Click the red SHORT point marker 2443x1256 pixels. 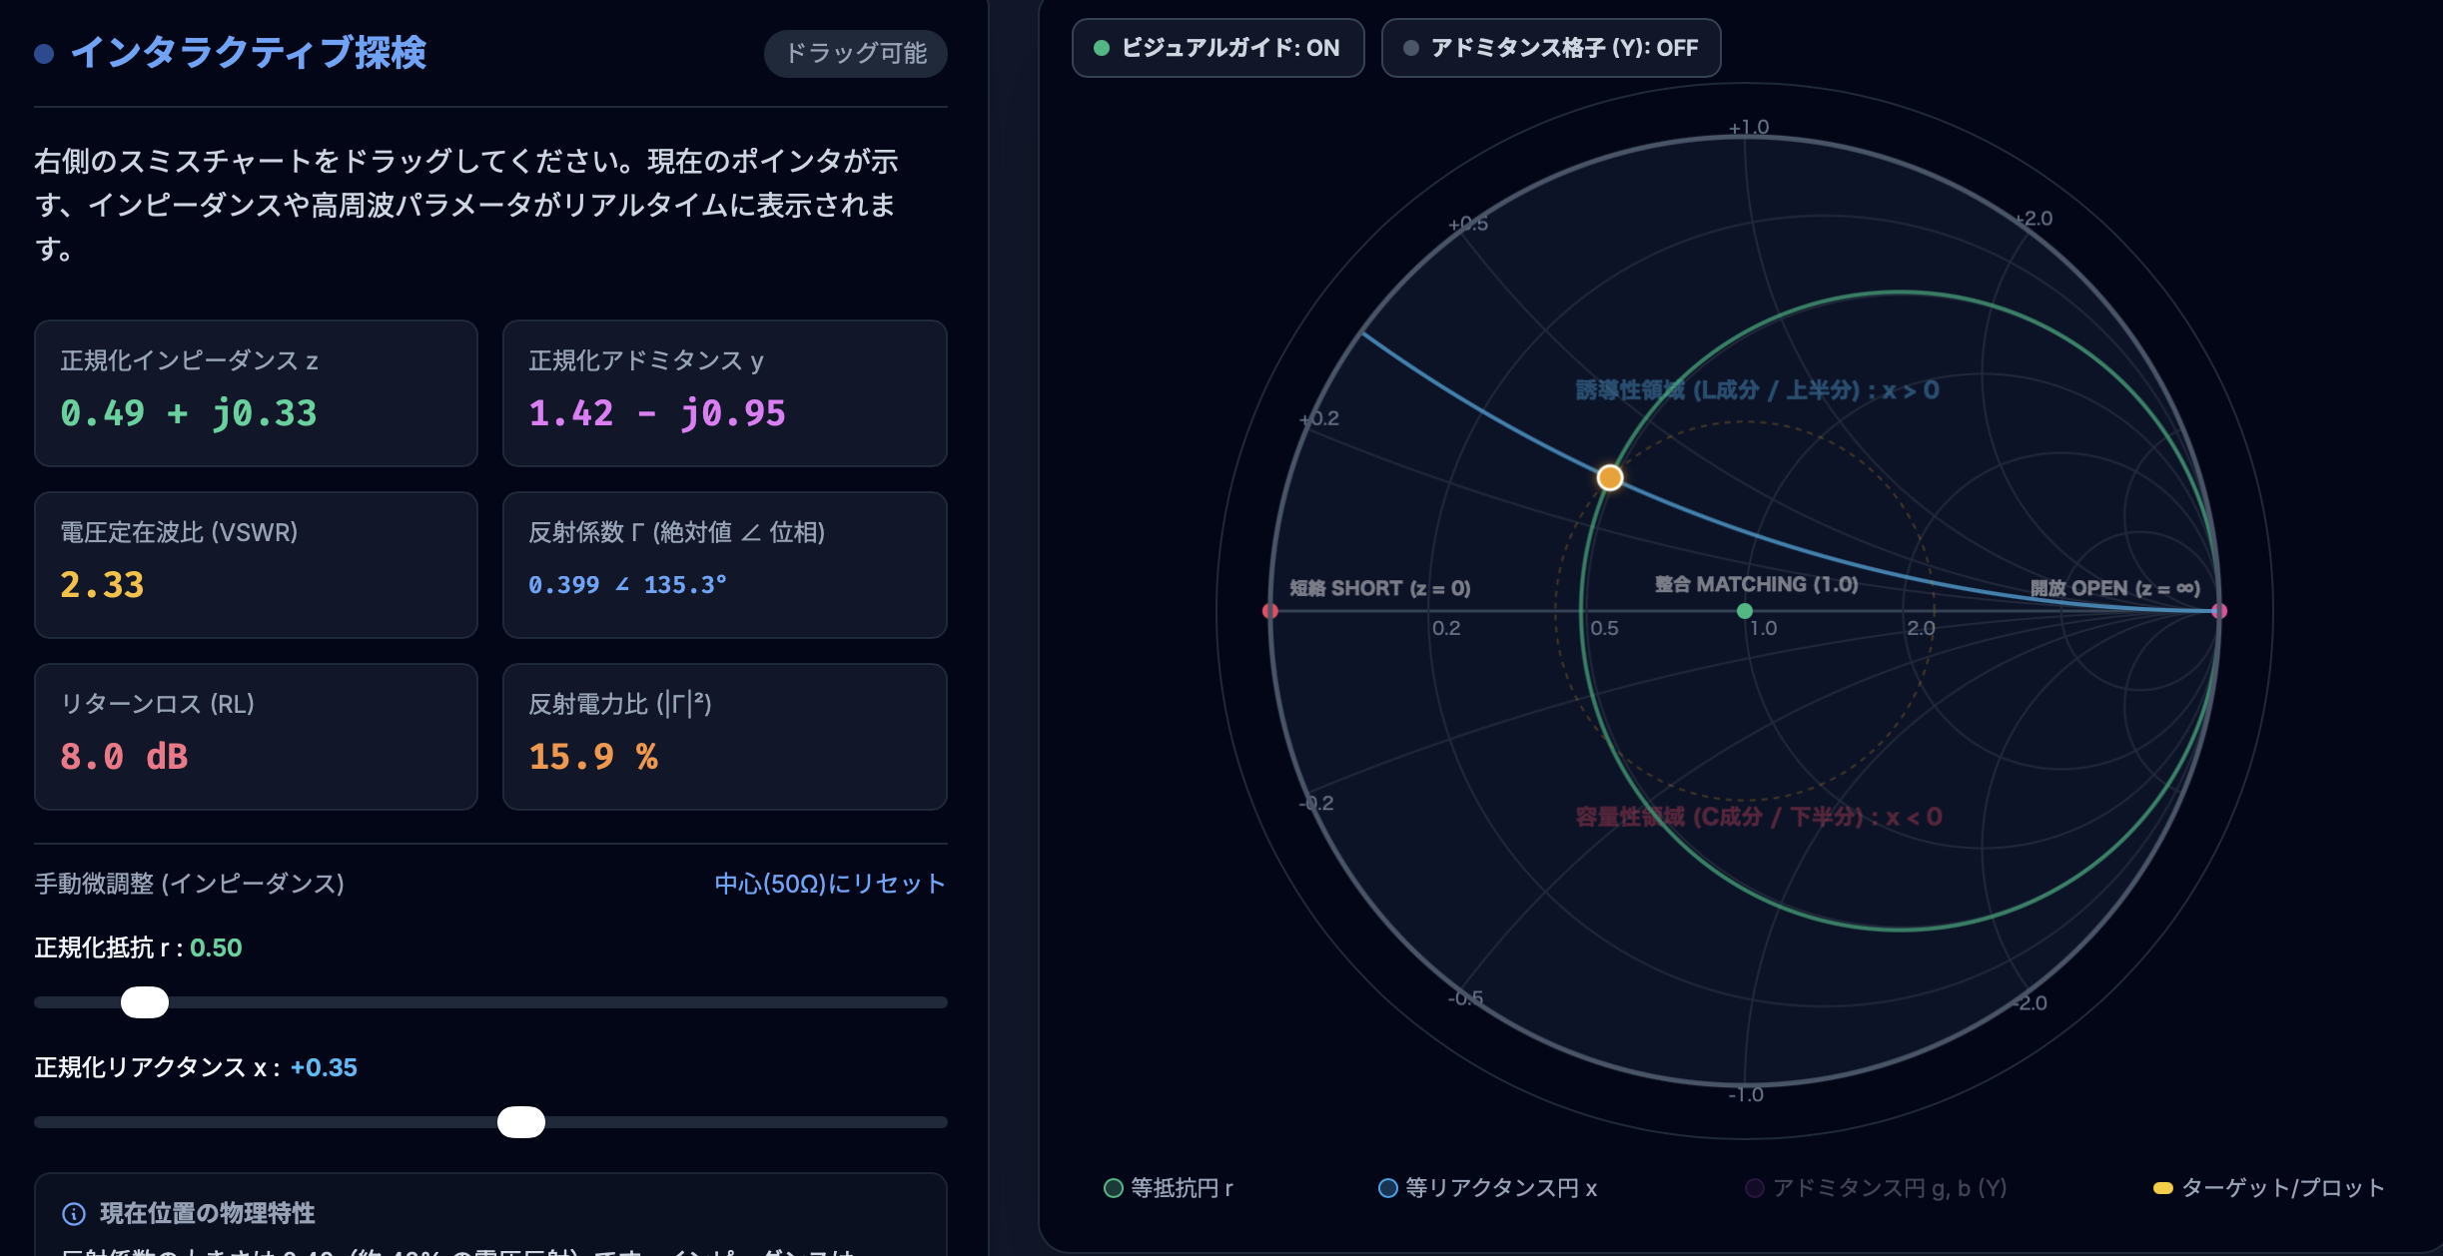(1270, 611)
